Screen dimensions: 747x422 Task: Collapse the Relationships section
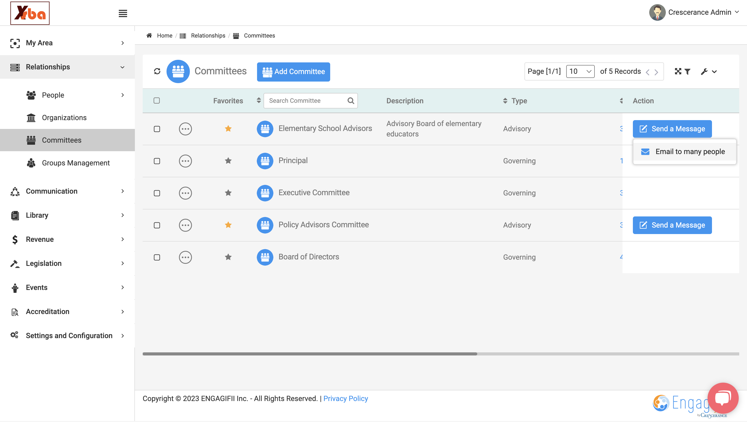67,67
